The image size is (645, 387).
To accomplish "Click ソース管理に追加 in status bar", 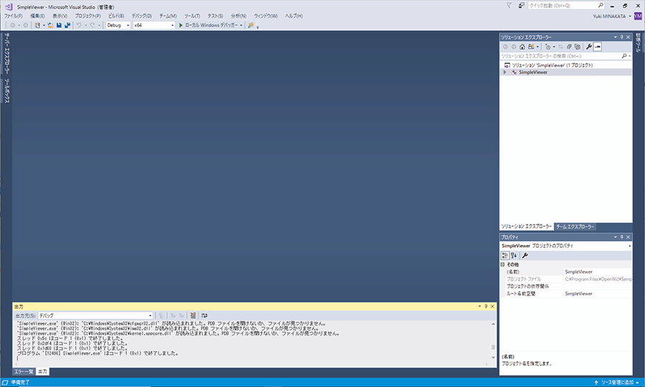I will click(618, 383).
